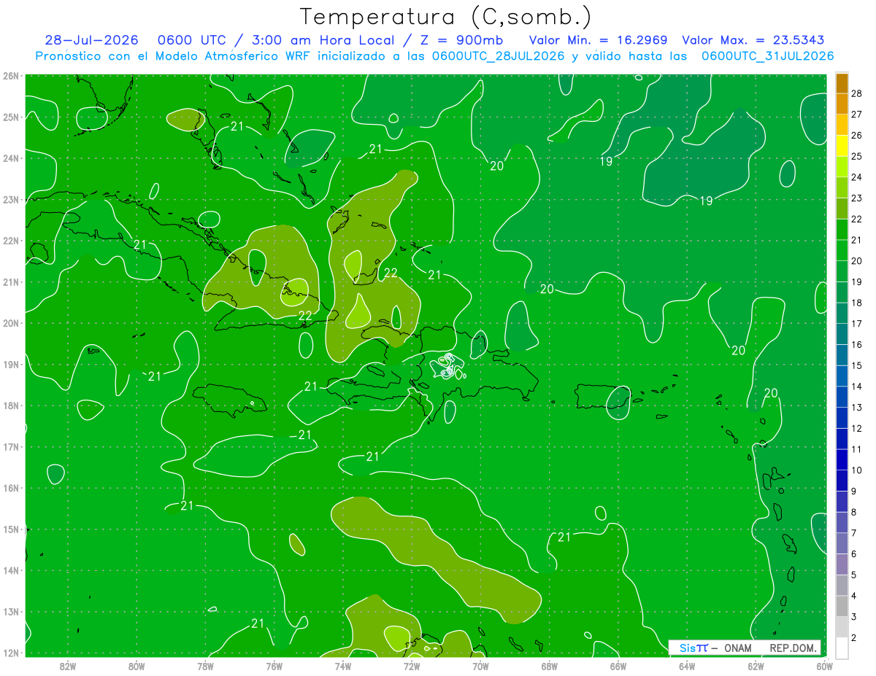876x676 pixels.
Task: Click longitude axis label '60W'
Action: click(824, 665)
